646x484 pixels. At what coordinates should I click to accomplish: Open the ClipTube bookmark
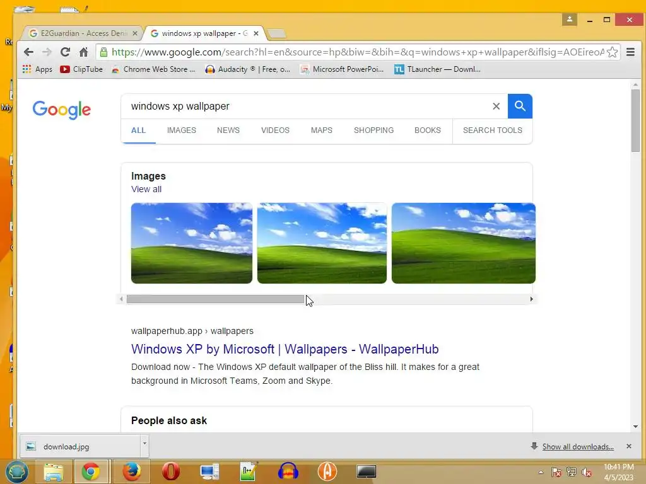81,69
